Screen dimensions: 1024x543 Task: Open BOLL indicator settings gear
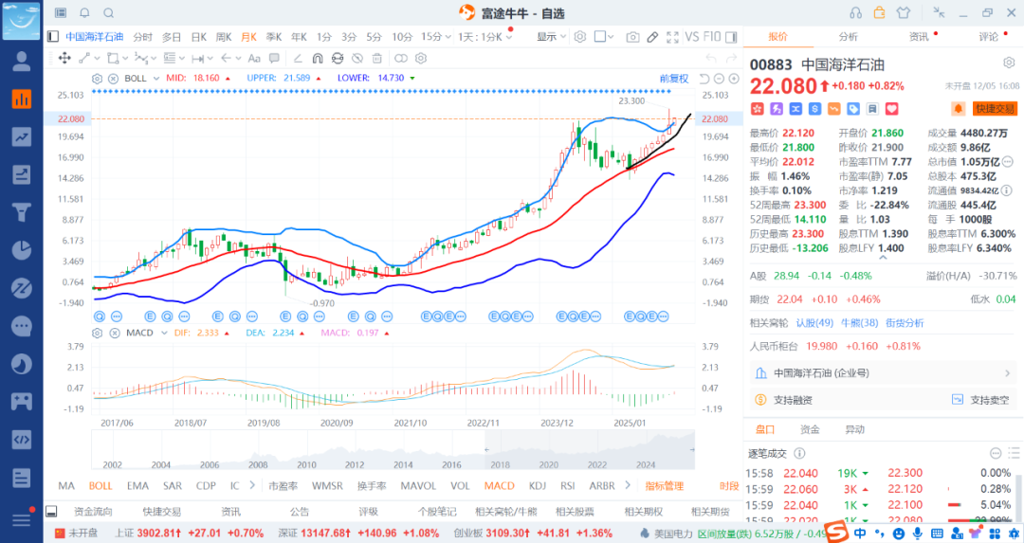tap(98, 78)
